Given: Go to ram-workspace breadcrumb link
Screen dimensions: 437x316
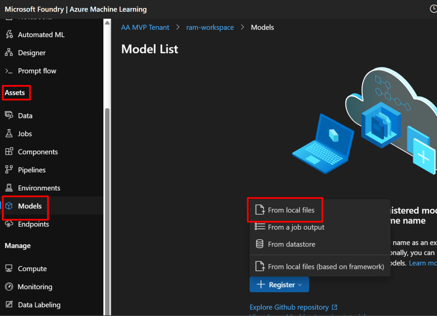Looking at the screenshot, I should (210, 27).
